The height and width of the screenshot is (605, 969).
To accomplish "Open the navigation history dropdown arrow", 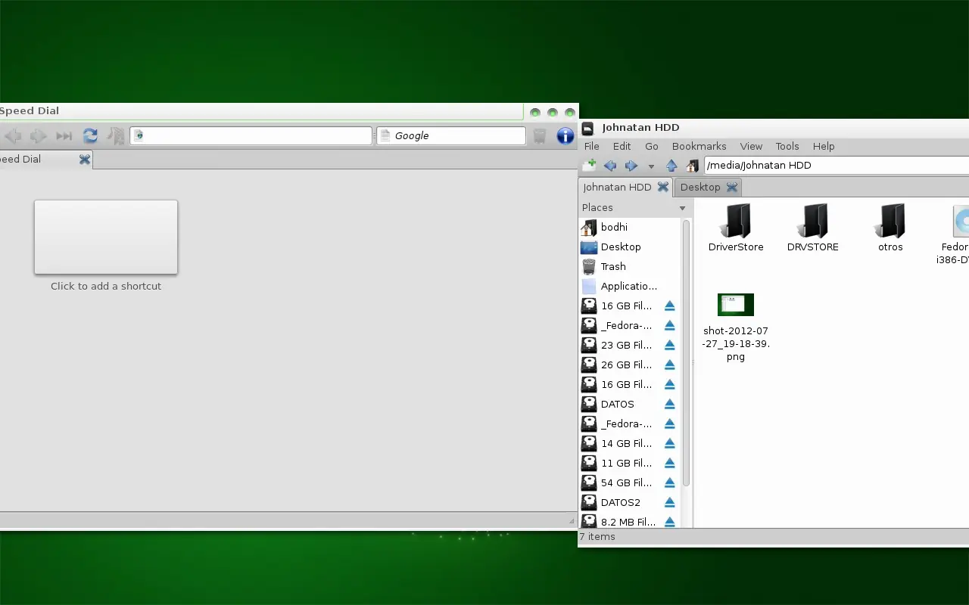I will click(651, 166).
